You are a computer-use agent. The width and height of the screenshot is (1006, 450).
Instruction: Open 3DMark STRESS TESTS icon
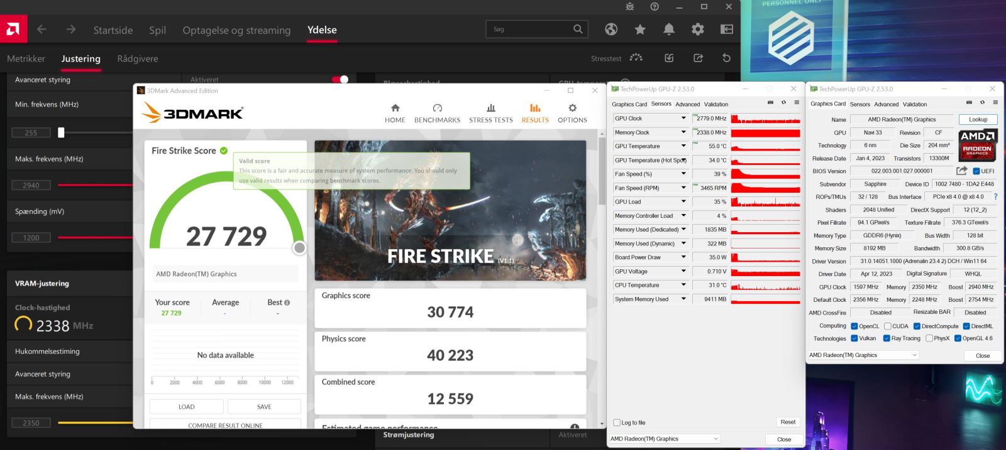(x=491, y=108)
